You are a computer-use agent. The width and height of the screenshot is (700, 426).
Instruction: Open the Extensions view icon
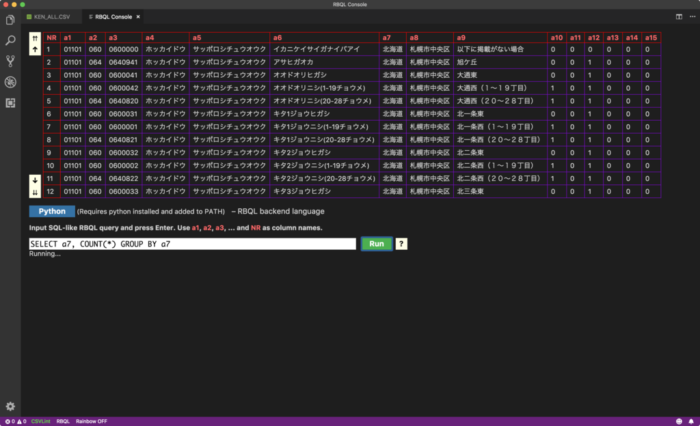pyautogui.click(x=10, y=103)
